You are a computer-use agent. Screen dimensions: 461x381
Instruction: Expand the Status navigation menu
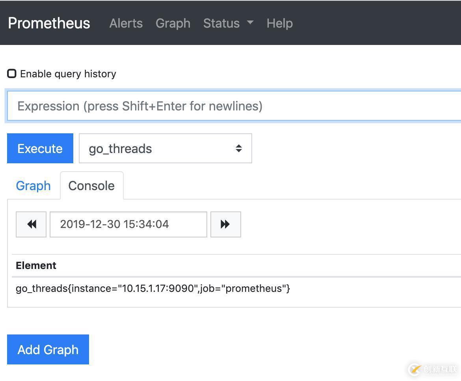222,23
